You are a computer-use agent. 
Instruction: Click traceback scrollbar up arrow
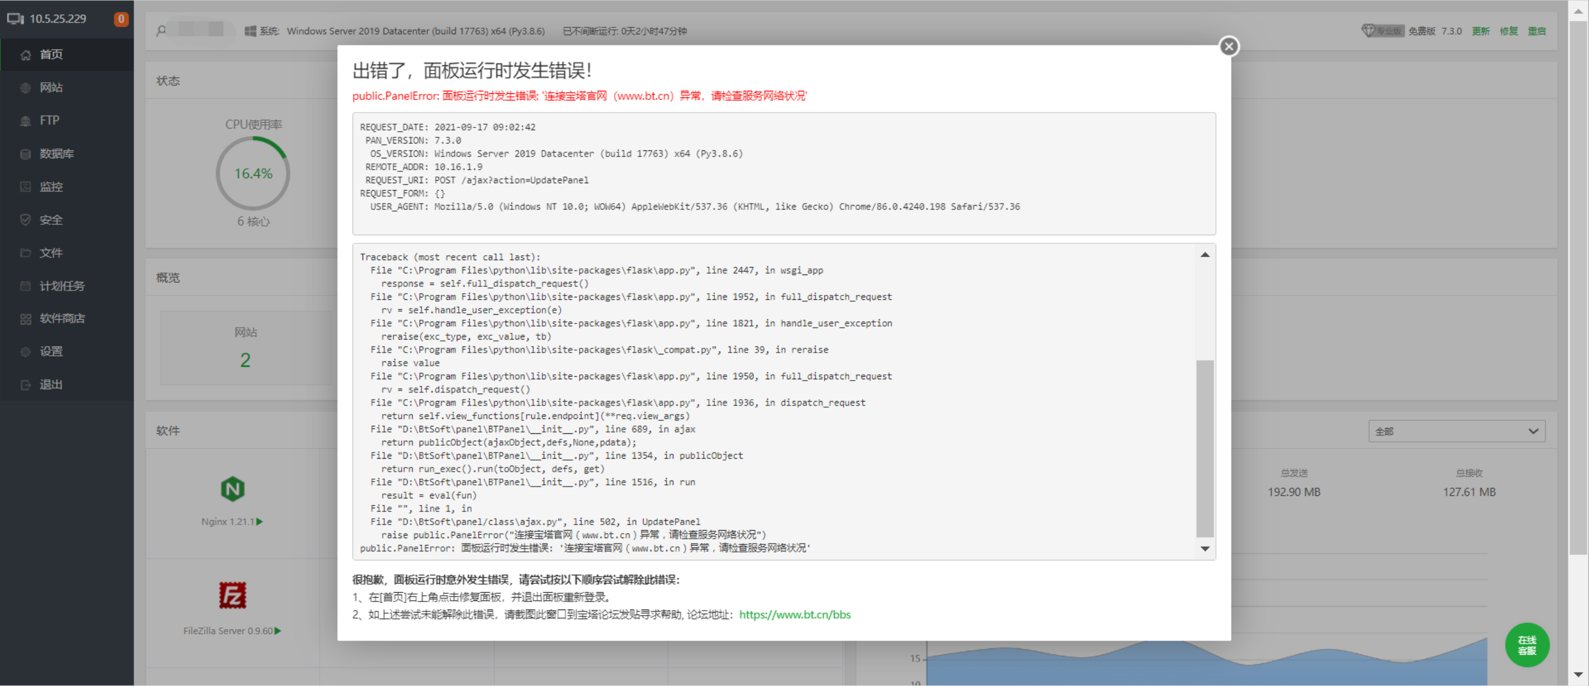tap(1205, 255)
